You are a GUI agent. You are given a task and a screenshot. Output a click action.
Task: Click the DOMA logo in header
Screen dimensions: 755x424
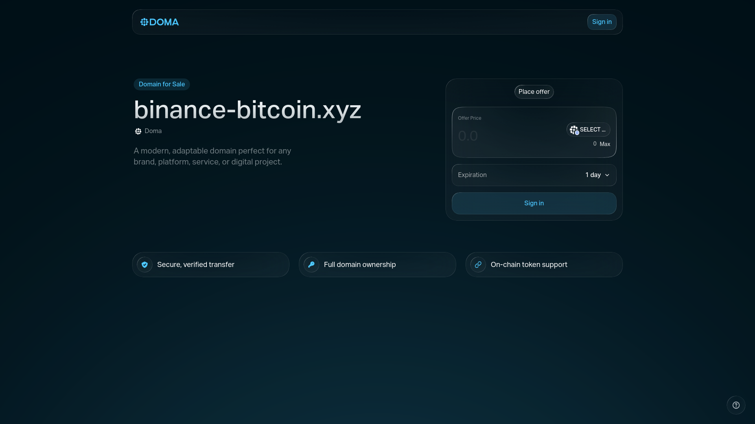pyautogui.click(x=160, y=22)
